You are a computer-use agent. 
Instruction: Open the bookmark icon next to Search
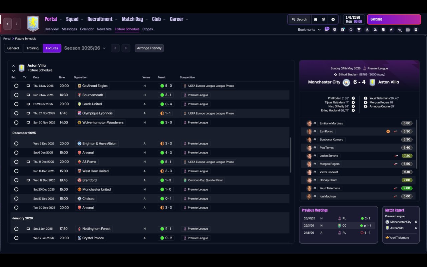coord(315,19)
